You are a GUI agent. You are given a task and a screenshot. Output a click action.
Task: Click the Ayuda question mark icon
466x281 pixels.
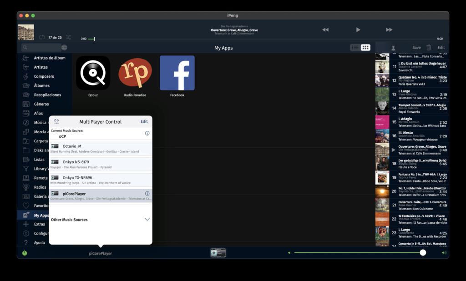tap(26, 243)
